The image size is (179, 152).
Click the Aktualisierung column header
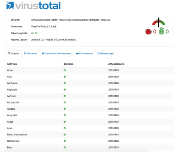point(116,64)
